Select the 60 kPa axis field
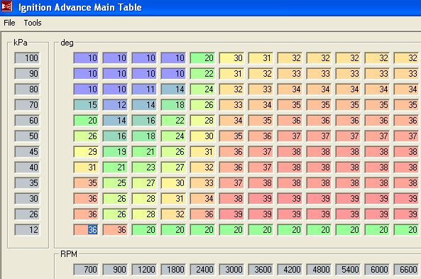421x279 pixels. [27, 120]
